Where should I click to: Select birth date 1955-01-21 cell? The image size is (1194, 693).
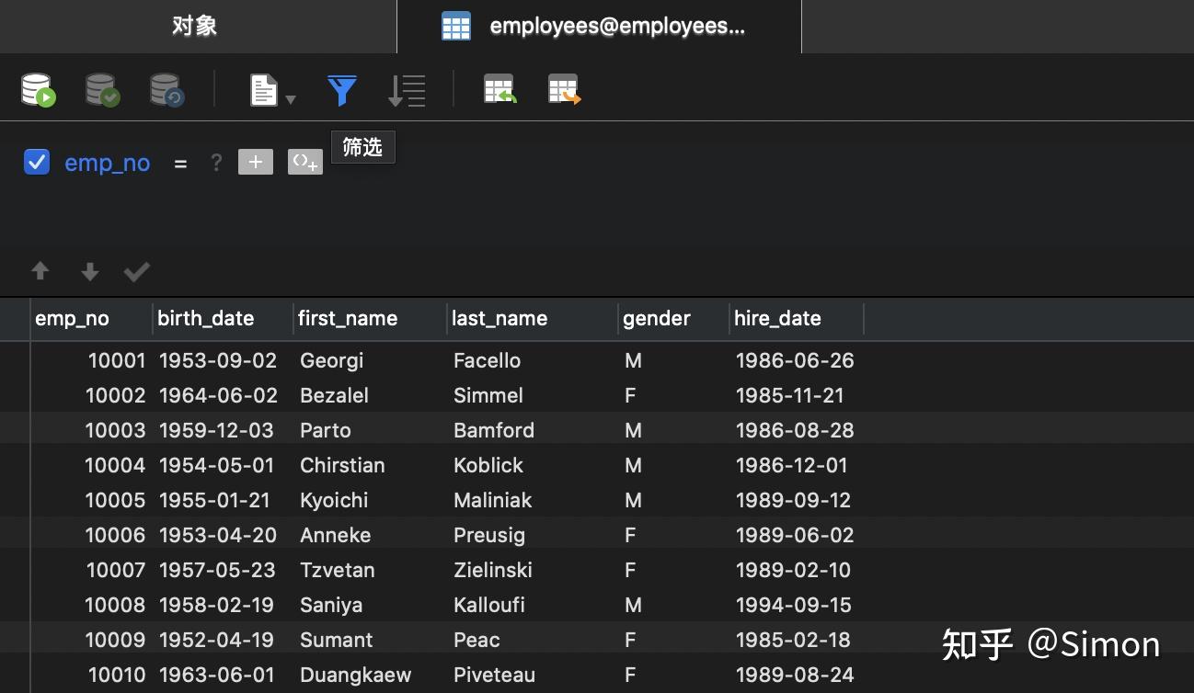click(224, 500)
